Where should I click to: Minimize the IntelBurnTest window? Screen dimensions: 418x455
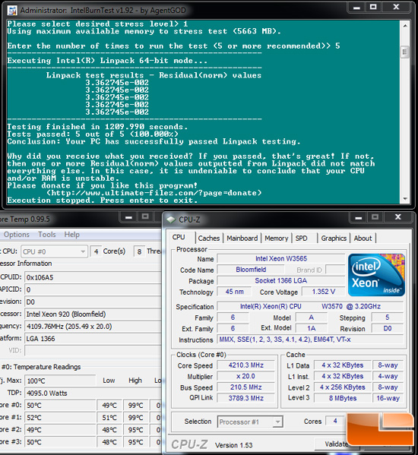(x=356, y=8)
